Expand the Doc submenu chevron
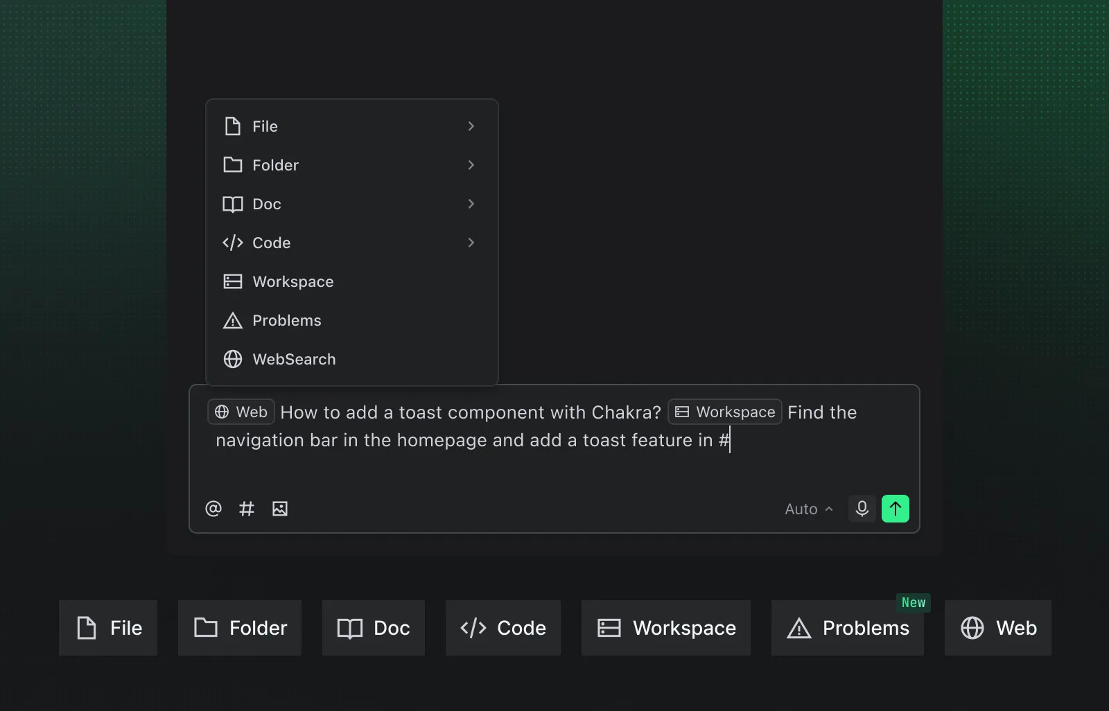This screenshot has width=1109, height=711. [471, 204]
